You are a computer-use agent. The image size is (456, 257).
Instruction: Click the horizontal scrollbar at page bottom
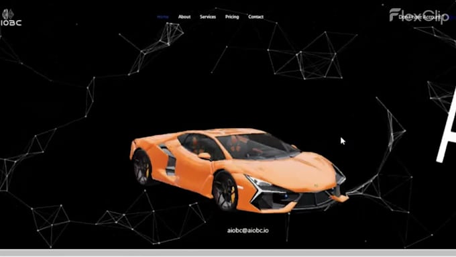[228, 252]
